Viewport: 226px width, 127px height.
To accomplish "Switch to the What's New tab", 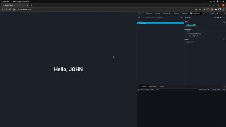I will pyautogui.click(x=152, y=86).
